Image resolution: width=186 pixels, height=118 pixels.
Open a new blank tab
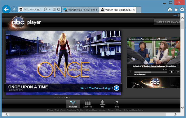coord(139,10)
